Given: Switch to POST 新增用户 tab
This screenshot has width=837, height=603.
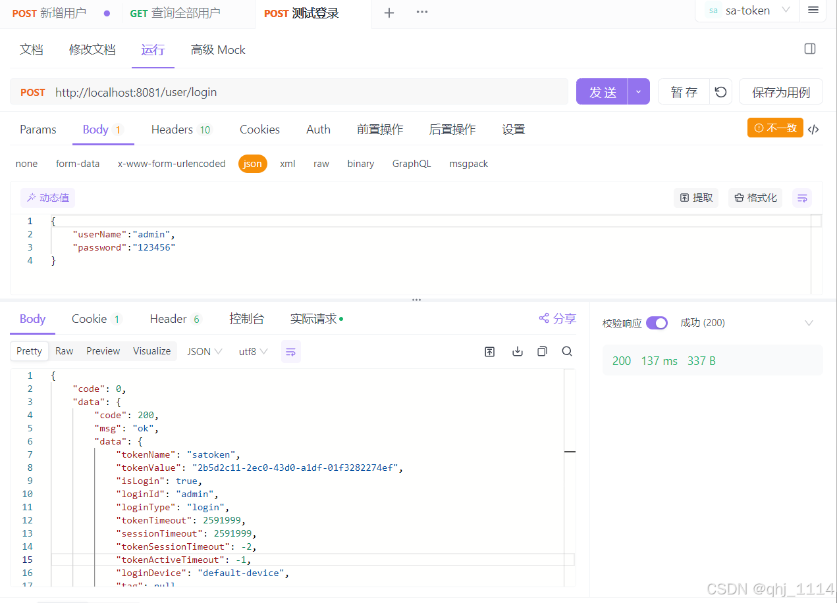Looking at the screenshot, I should 49,12.
